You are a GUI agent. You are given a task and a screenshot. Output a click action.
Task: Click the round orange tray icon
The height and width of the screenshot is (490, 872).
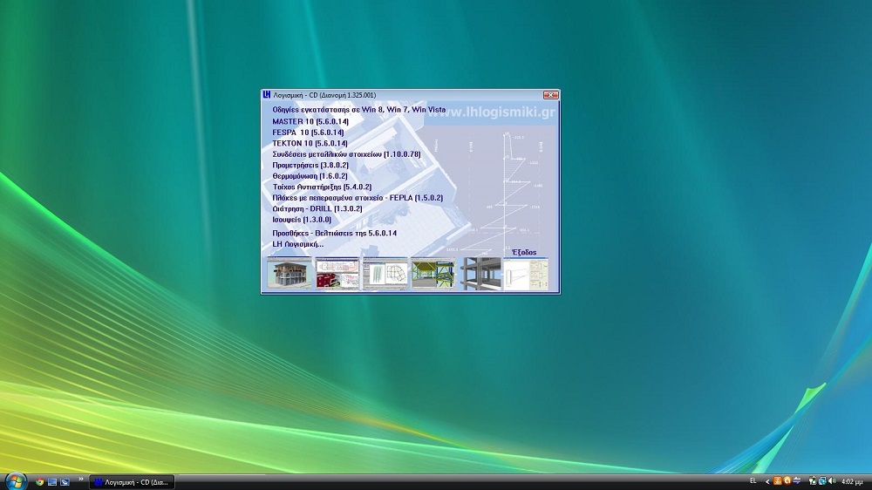coord(787,481)
